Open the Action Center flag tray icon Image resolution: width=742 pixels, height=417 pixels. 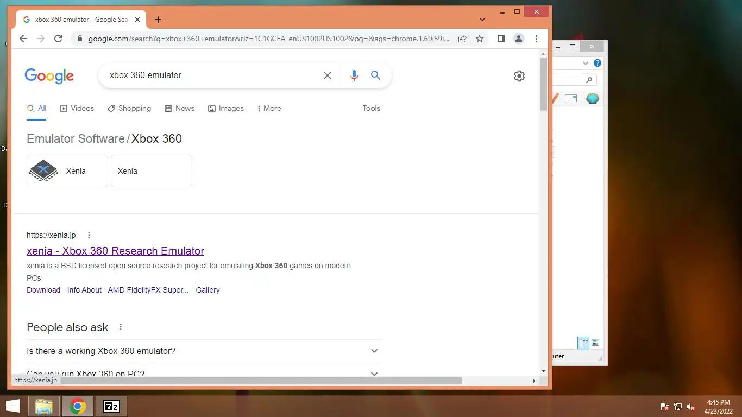point(664,407)
